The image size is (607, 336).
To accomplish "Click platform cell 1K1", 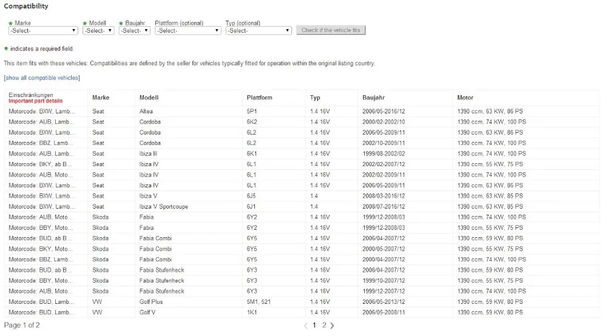I will pos(252,312).
